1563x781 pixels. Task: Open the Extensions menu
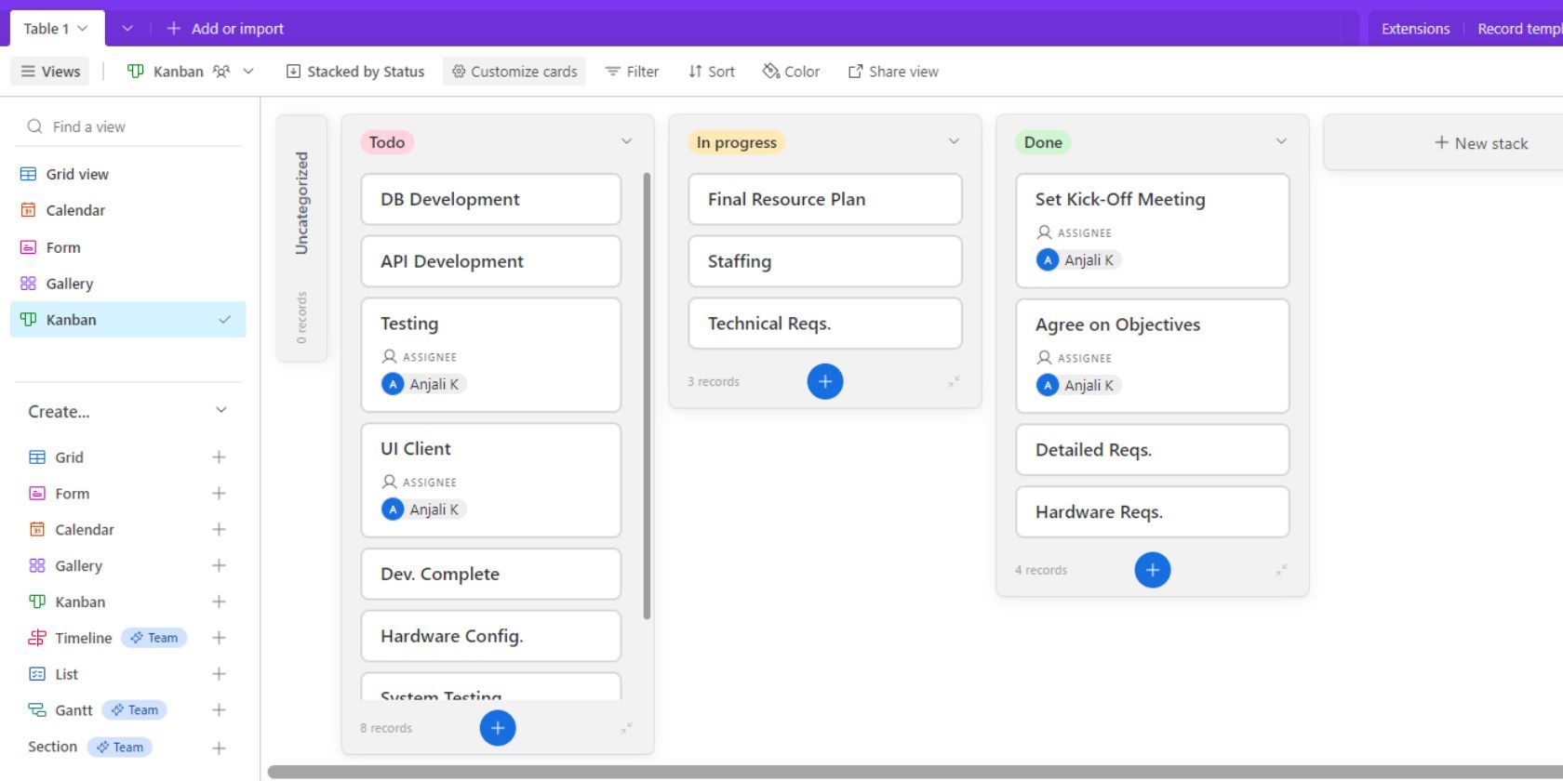coord(1415,29)
